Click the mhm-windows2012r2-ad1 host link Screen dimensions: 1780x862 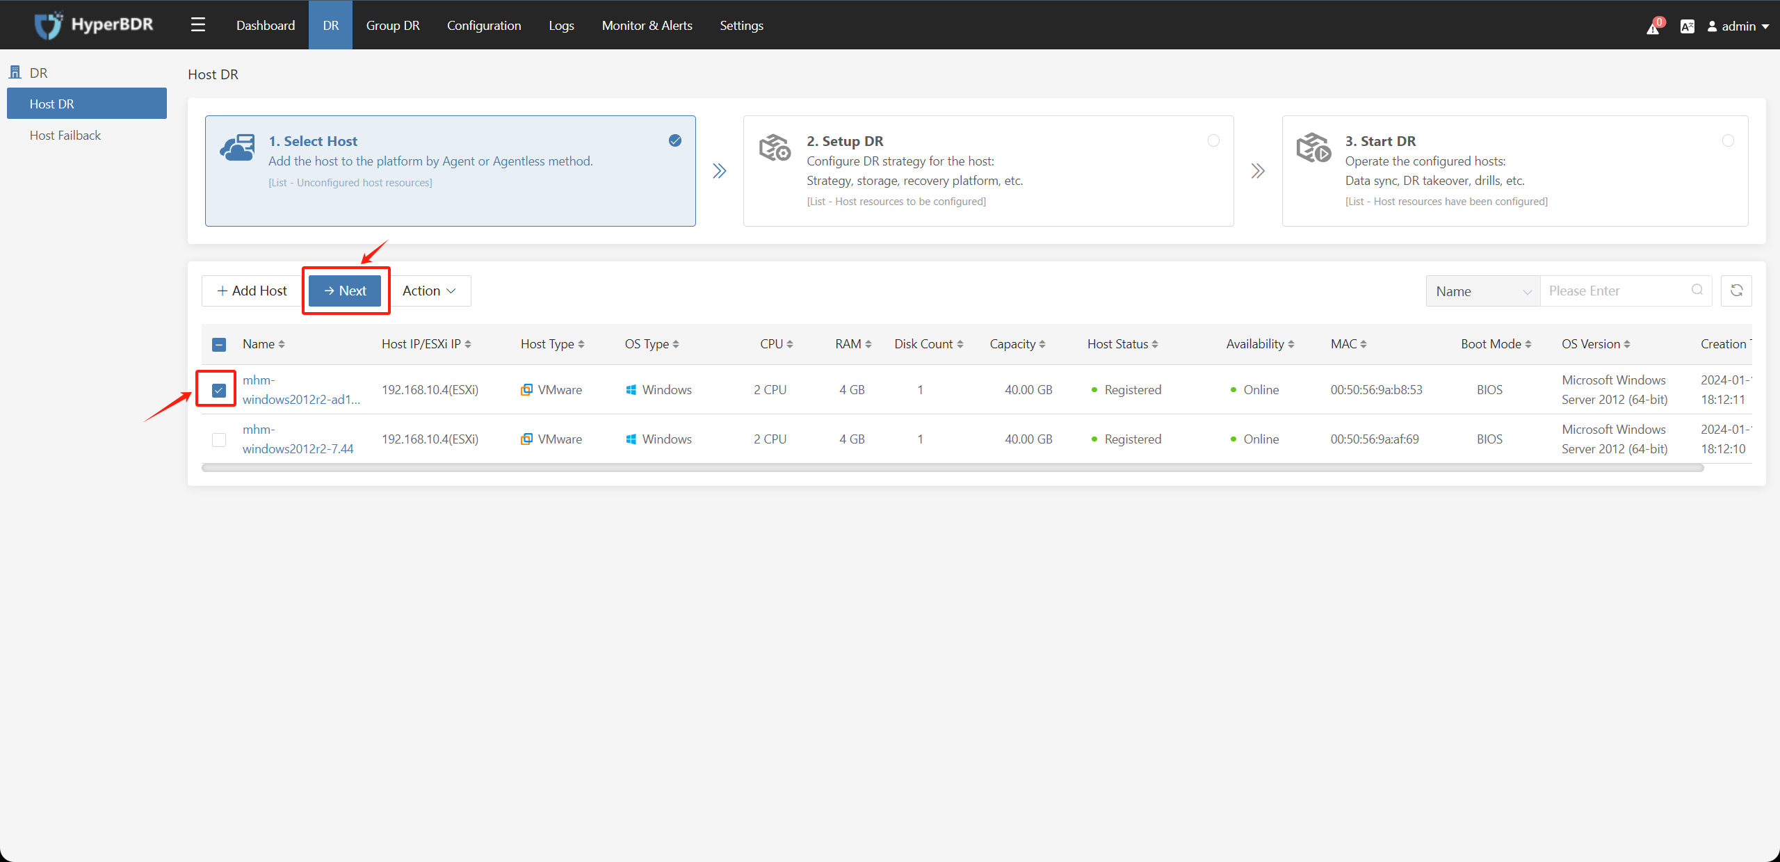(300, 390)
